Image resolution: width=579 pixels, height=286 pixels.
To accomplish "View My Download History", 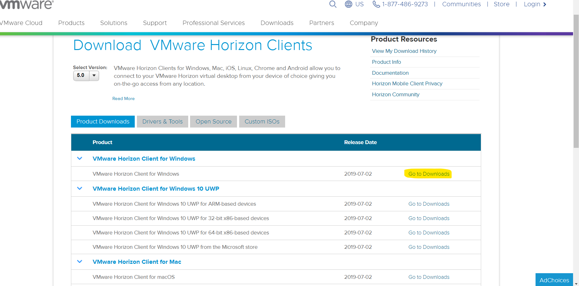I will coord(404,51).
